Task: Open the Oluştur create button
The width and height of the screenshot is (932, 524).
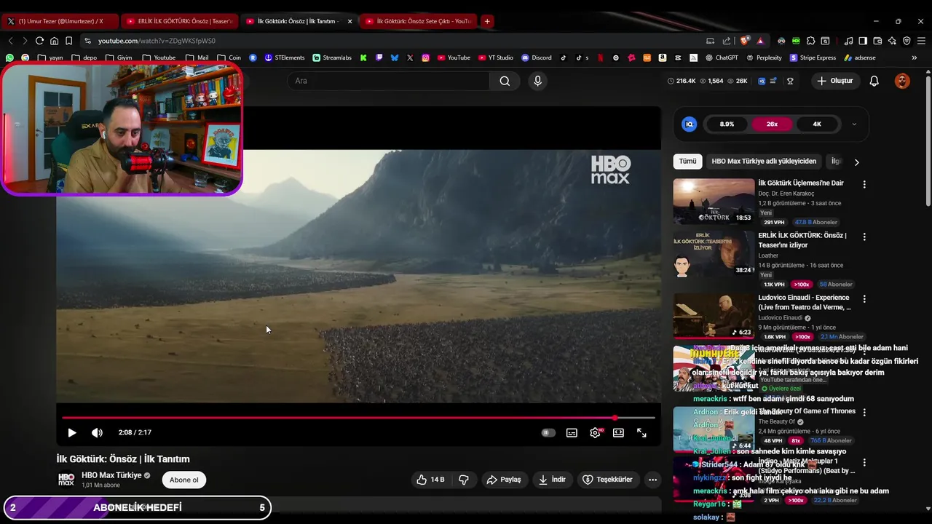Action: coord(834,81)
